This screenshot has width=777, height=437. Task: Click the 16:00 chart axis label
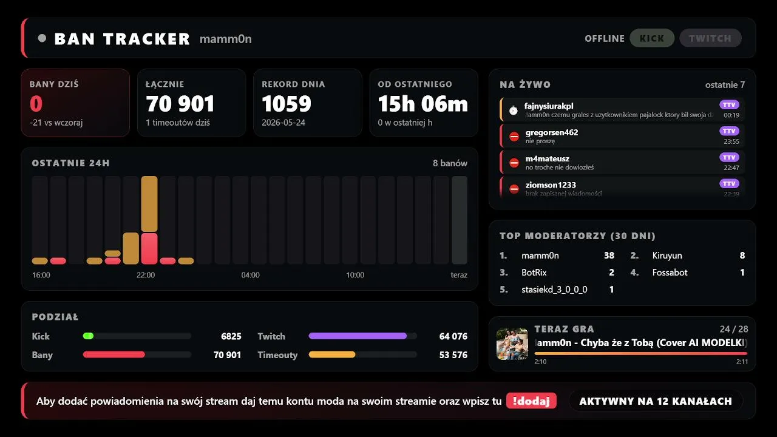[x=41, y=275]
